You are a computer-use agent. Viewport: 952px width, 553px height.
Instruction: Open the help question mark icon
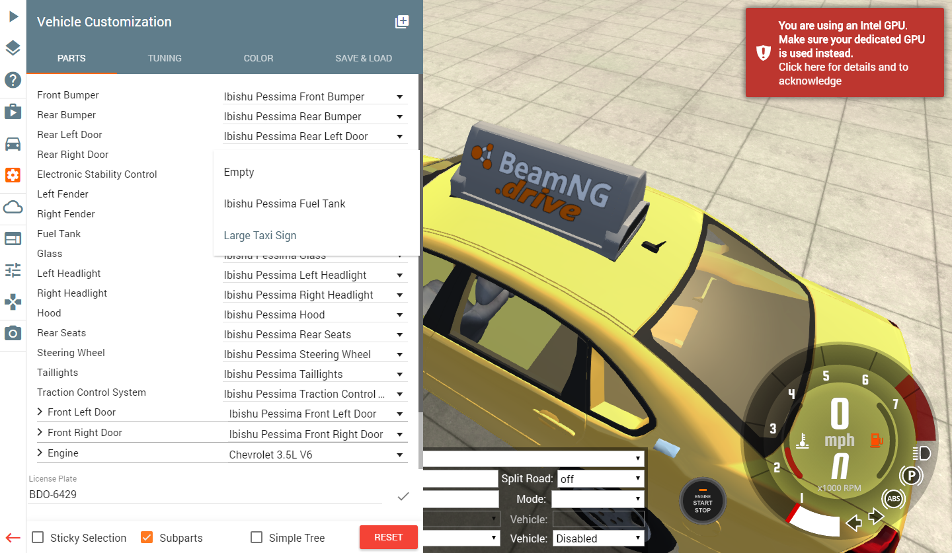point(13,80)
